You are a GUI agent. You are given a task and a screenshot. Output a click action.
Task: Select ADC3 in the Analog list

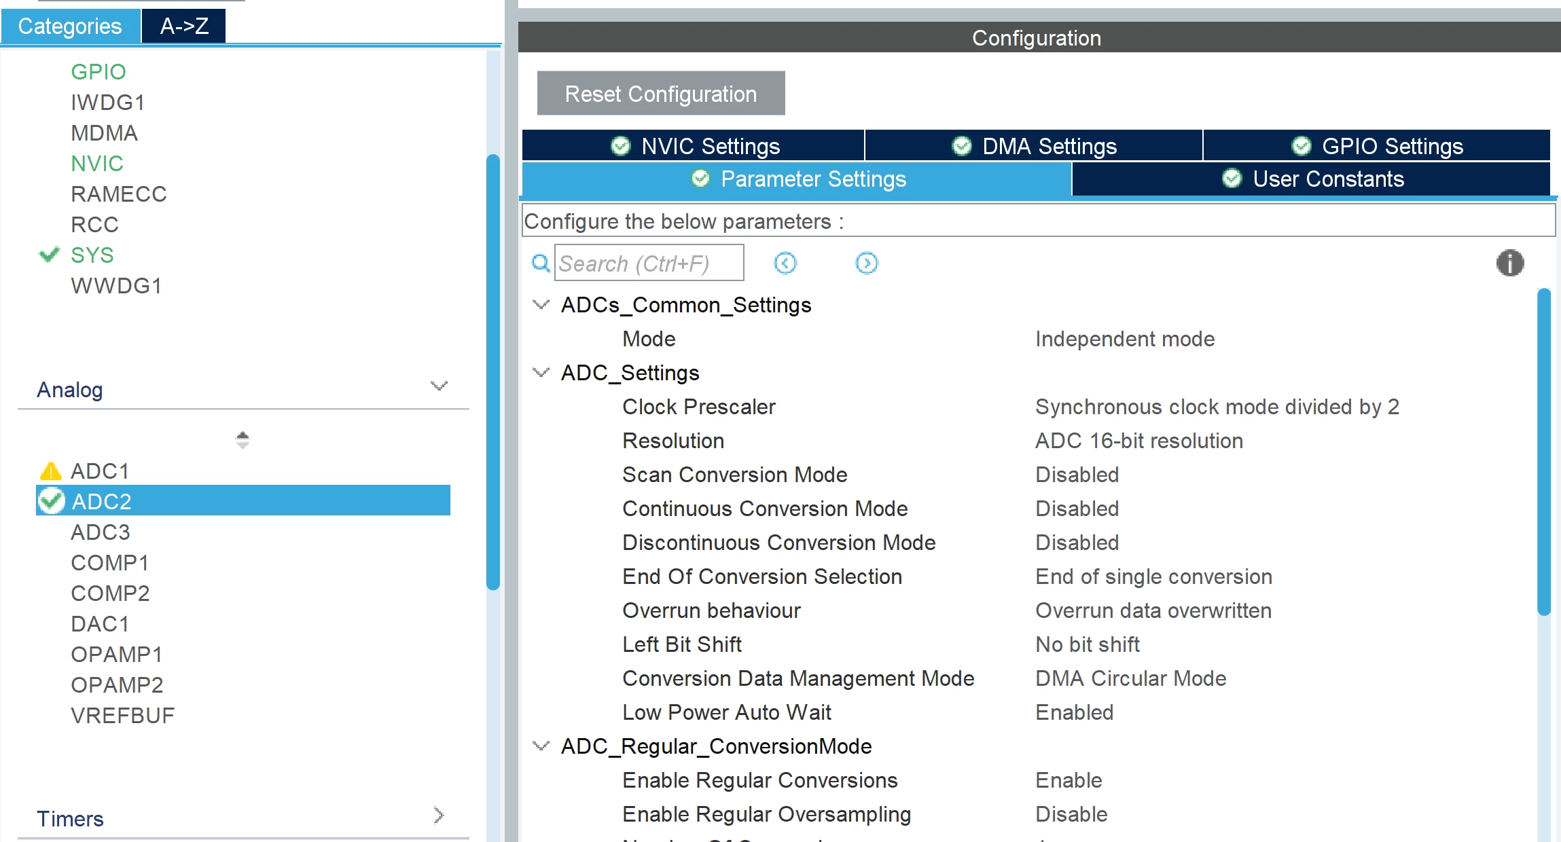coord(101,532)
